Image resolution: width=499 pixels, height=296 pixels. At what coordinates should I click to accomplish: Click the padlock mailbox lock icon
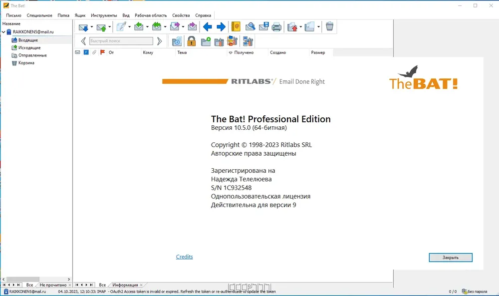[x=191, y=41]
